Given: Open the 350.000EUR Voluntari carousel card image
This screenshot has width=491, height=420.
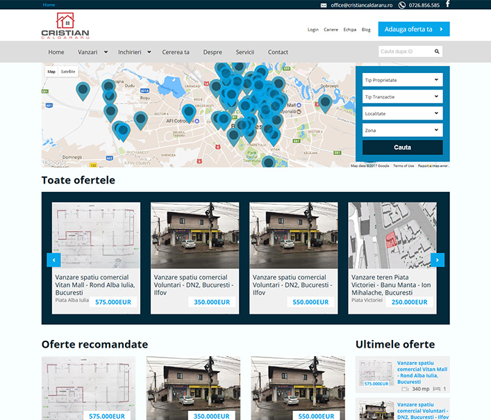Looking at the screenshot, I should click(194, 235).
